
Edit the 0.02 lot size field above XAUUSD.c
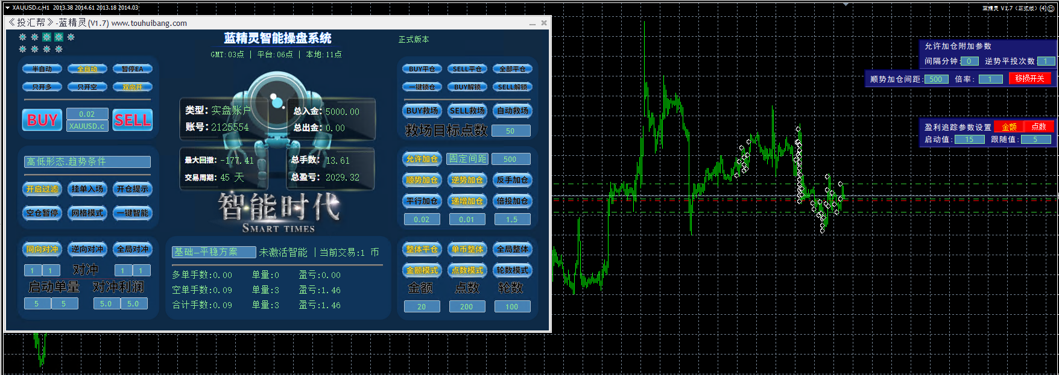click(87, 114)
